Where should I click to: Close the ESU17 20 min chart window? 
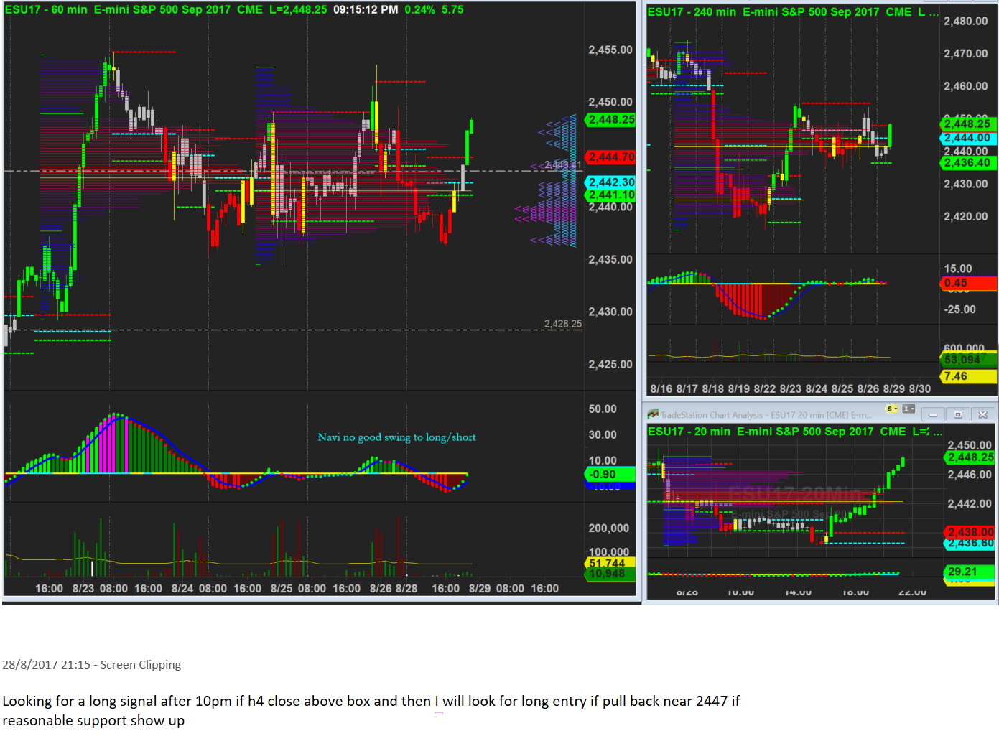[983, 414]
